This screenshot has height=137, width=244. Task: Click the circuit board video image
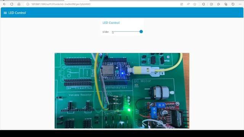tap(122, 91)
